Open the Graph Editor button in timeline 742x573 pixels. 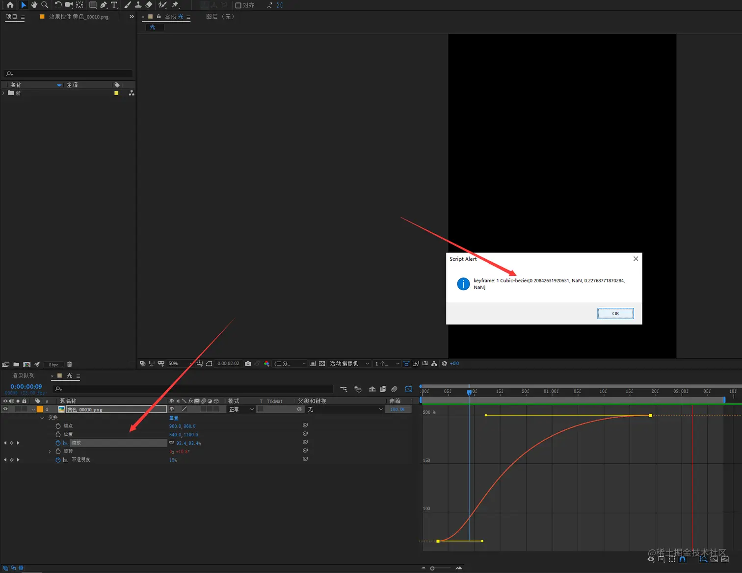(409, 389)
